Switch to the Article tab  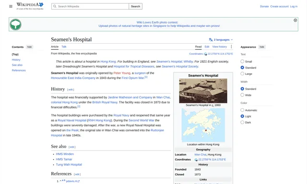55,47
